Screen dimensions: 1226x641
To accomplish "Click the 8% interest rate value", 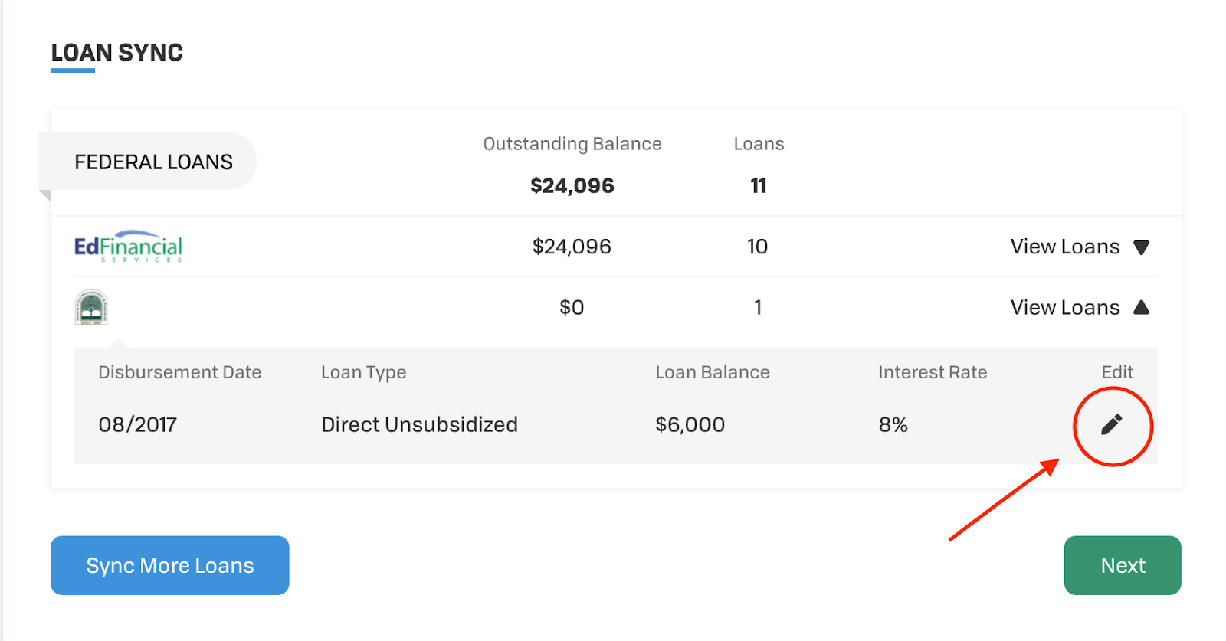I will 893,424.
